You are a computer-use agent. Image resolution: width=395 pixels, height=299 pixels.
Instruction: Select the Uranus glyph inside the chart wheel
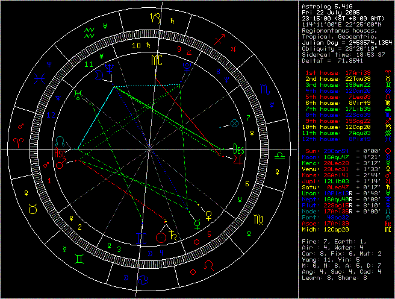pos(78,93)
